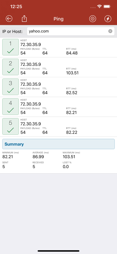Select ping result number 3 badge
The image size is (117, 254).
(x=10, y=87)
